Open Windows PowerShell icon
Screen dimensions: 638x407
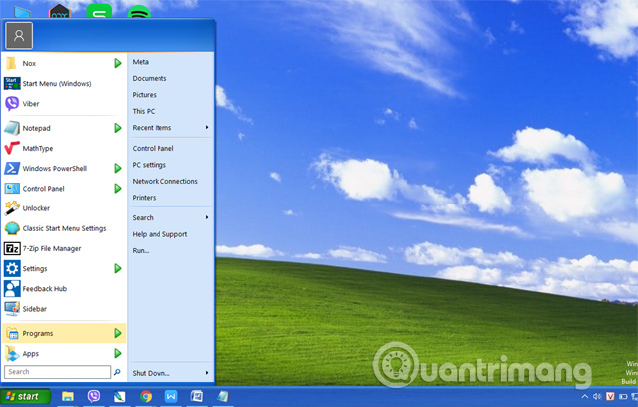click(x=12, y=169)
